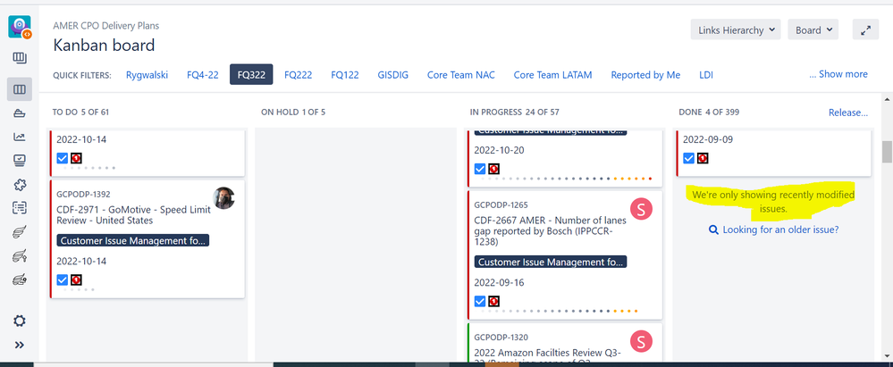
Task: Toggle the FQ4-22 quick filter
Action: pos(203,74)
